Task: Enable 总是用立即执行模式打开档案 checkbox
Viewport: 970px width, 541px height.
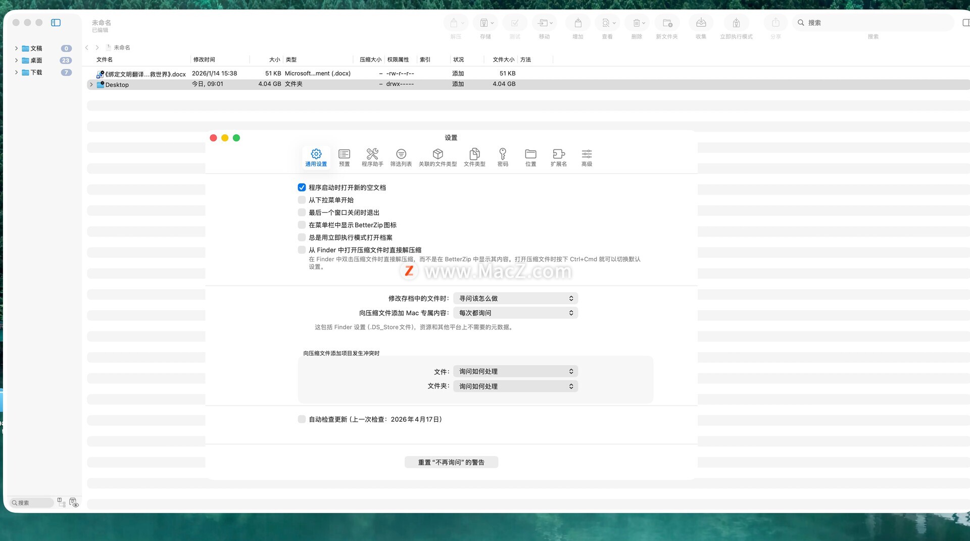Action: (x=302, y=237)
